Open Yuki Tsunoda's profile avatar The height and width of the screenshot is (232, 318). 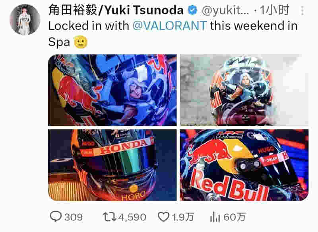tap(25, 19)
